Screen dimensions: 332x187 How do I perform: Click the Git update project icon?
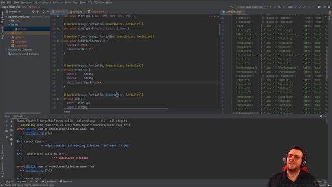point(296,7)
